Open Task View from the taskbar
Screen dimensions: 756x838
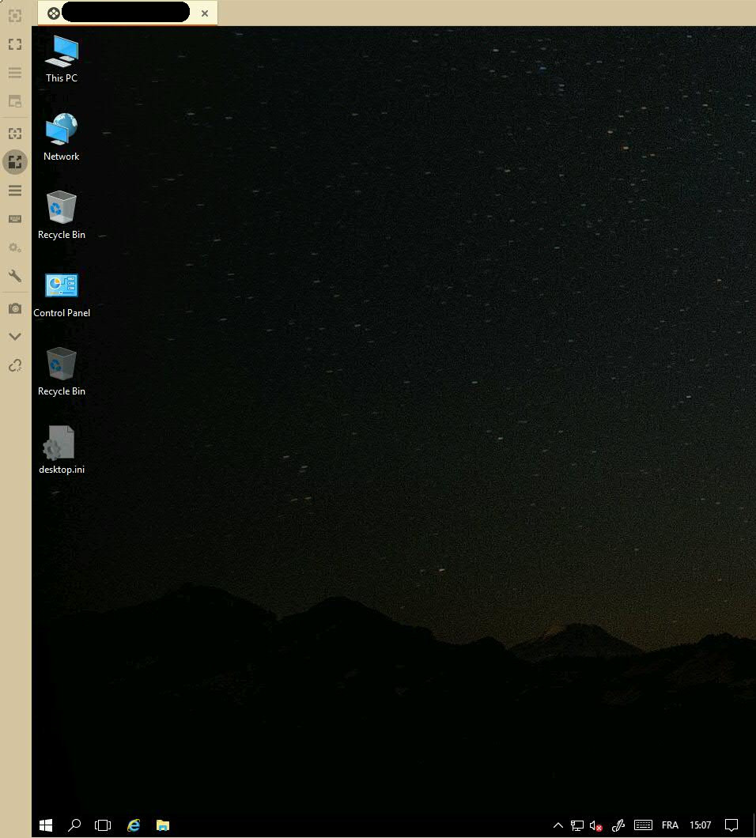pos(103,825)
